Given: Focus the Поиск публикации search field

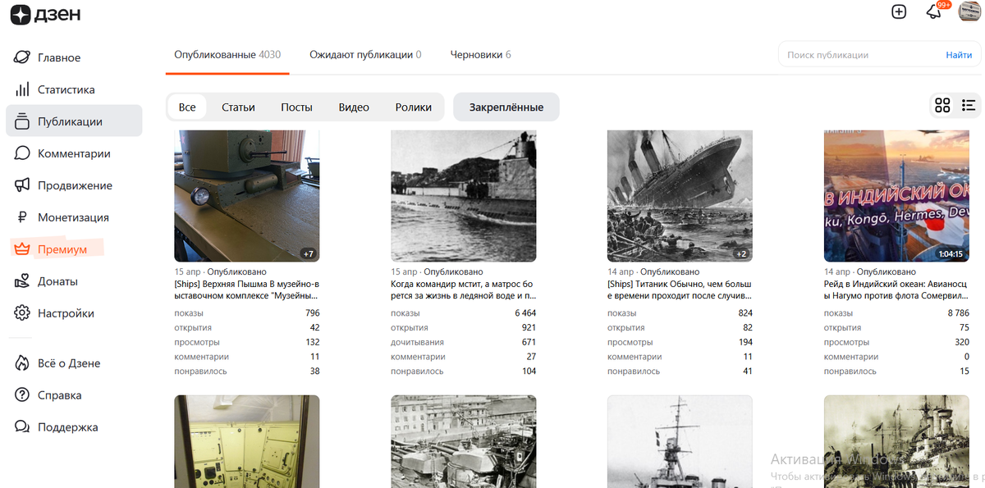Looking at the screenshot, I should [860, 55].
